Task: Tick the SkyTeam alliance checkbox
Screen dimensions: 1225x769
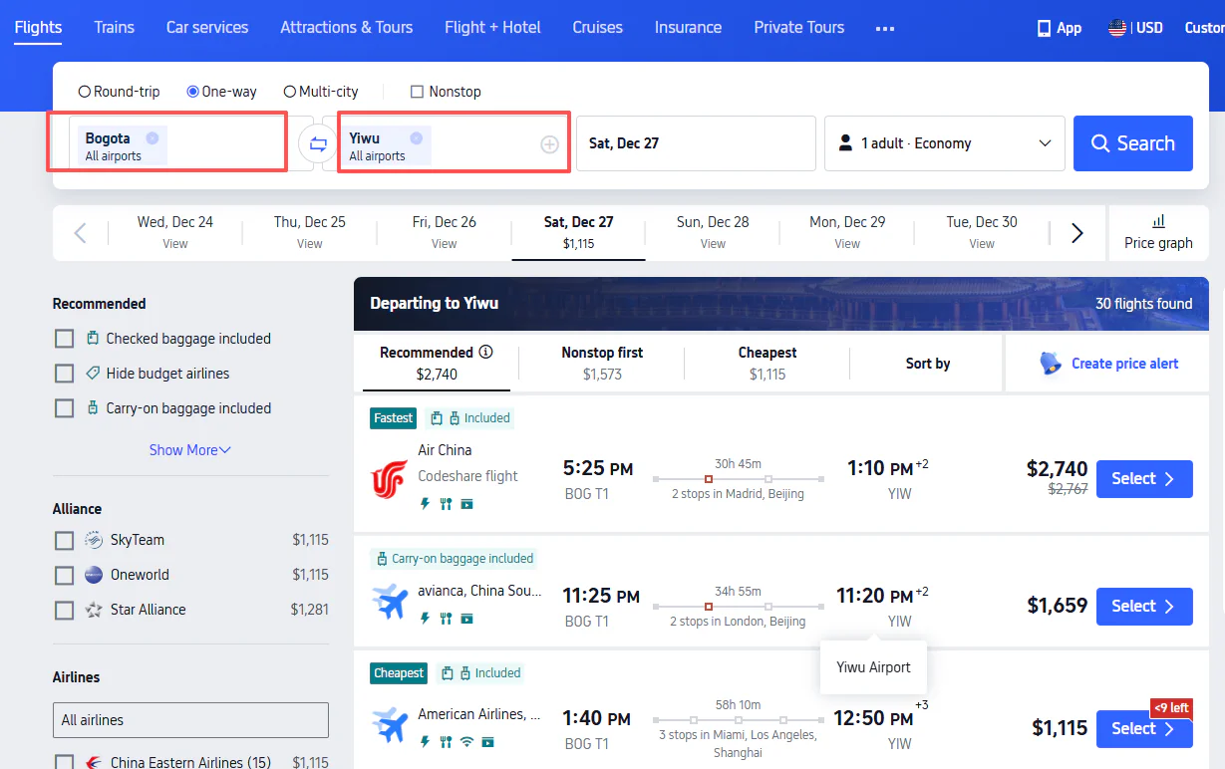Action: click(x=65, y=540)
